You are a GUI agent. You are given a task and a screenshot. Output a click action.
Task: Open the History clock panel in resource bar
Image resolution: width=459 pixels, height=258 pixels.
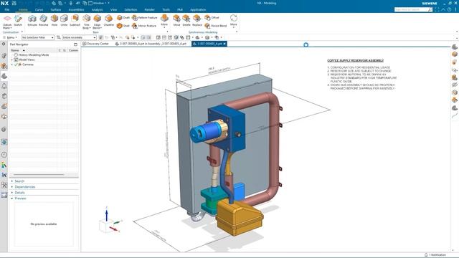[4, 155]
